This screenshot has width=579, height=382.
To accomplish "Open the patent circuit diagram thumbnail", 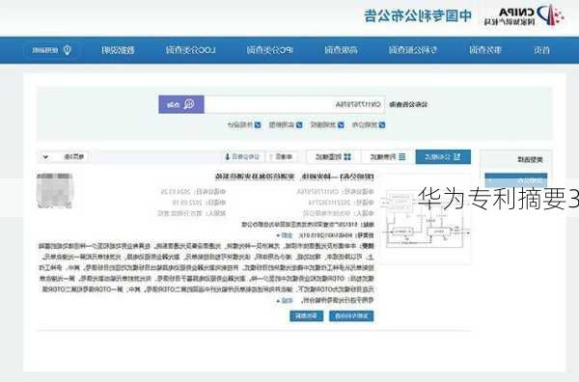I will click(x=425, y=218).
